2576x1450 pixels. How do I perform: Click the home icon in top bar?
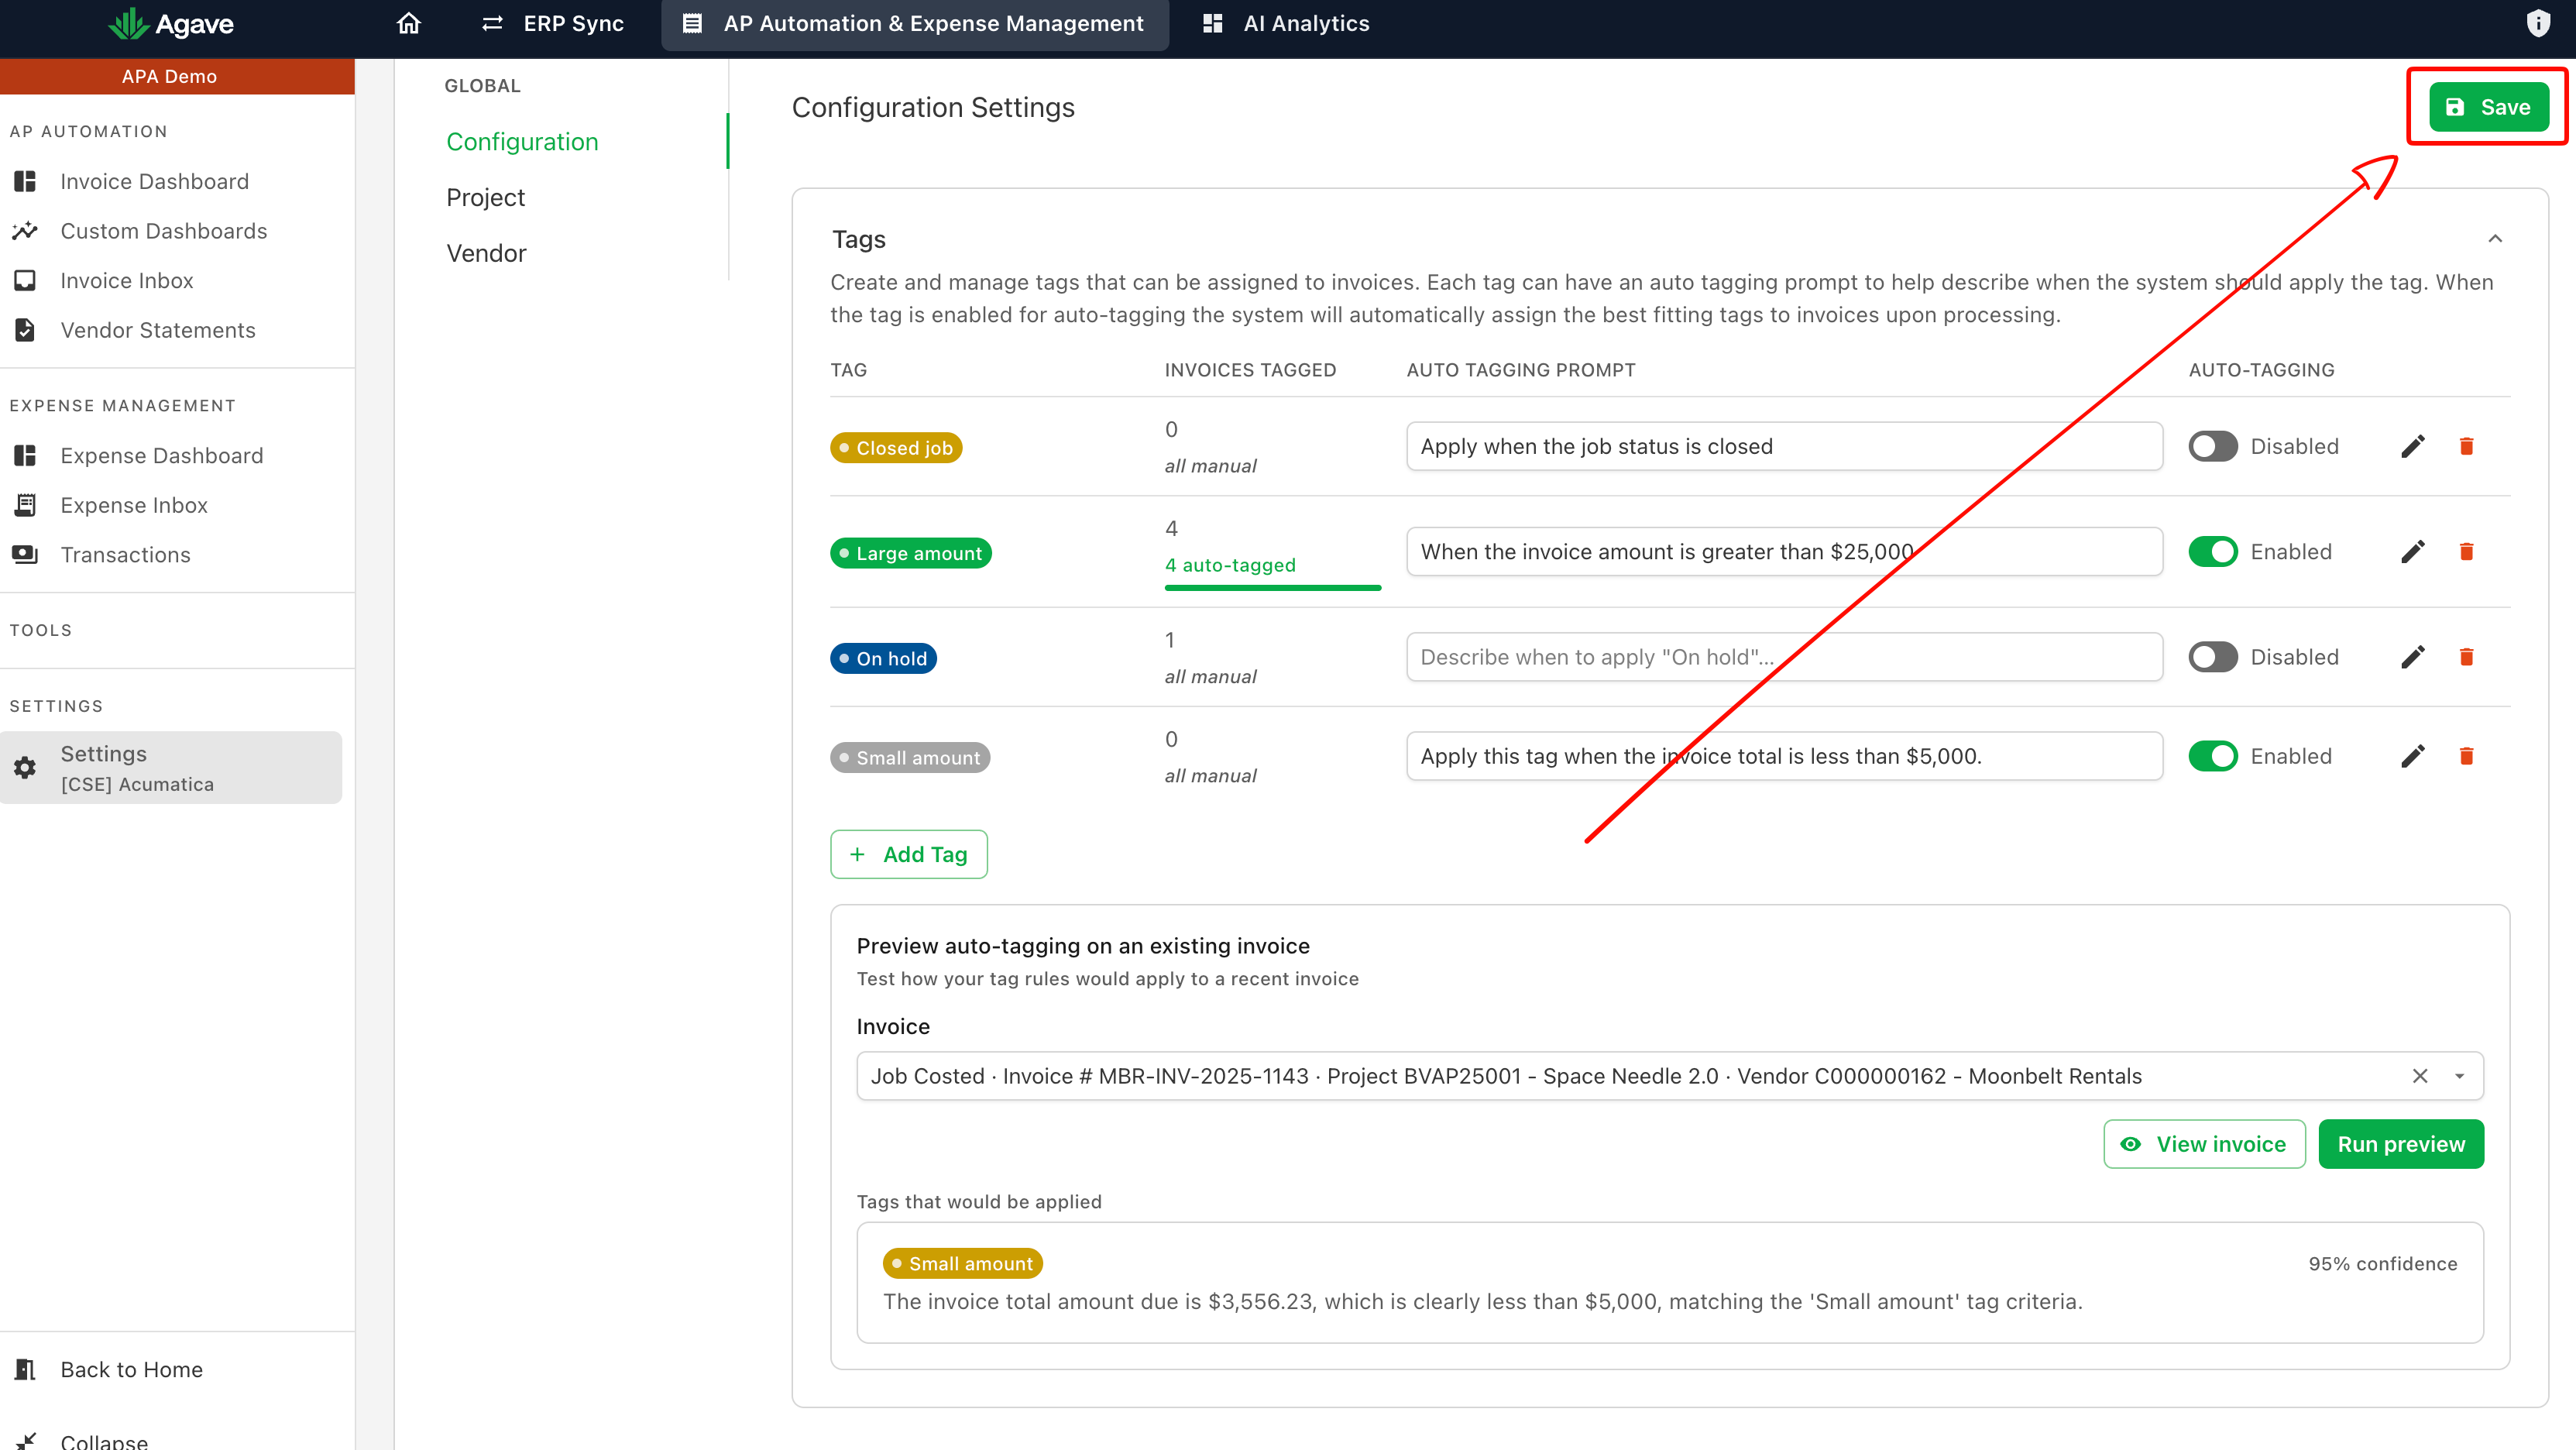[x=408, y=23]
